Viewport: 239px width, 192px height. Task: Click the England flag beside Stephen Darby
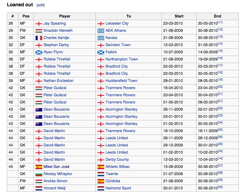click(39, 45)
